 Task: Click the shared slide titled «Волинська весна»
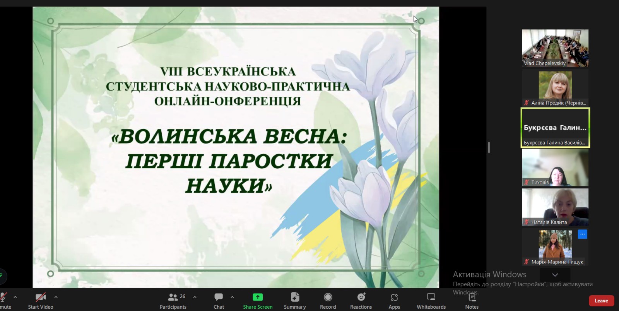point(236,147)
